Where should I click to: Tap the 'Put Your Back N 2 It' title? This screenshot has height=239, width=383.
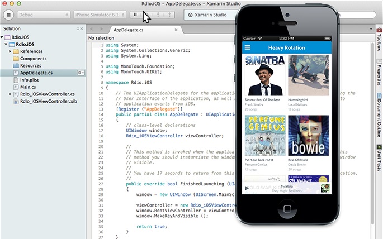[x=259, y=160]
